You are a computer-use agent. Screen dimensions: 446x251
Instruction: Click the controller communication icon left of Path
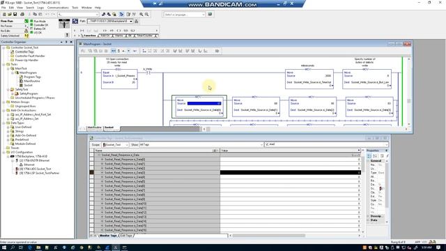pos(75,22)
